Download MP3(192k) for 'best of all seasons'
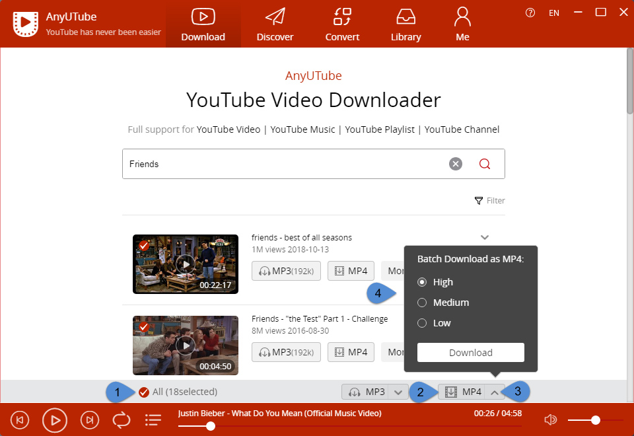The height and width of the screenshot is (436, 634). [x=286, y=271]
